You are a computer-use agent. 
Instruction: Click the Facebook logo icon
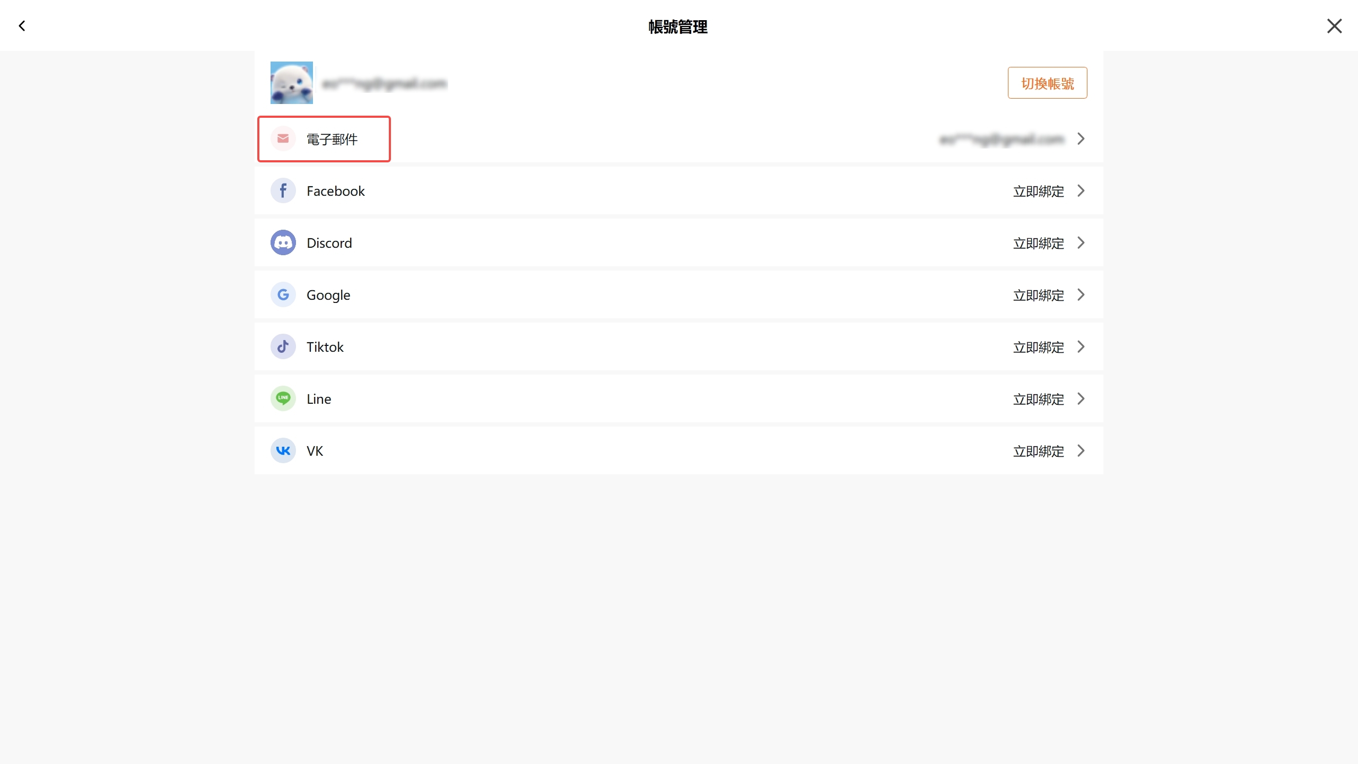pos(283,190)
